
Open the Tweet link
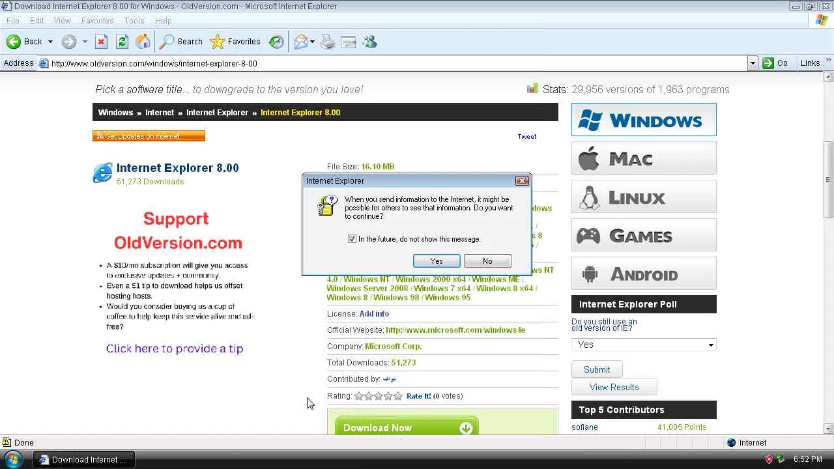tap(527, 137)
